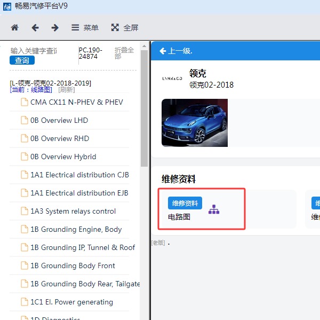Click the Lynk & Co brand logo
This screenshot has width=320, height=320.
coord(172,79)
